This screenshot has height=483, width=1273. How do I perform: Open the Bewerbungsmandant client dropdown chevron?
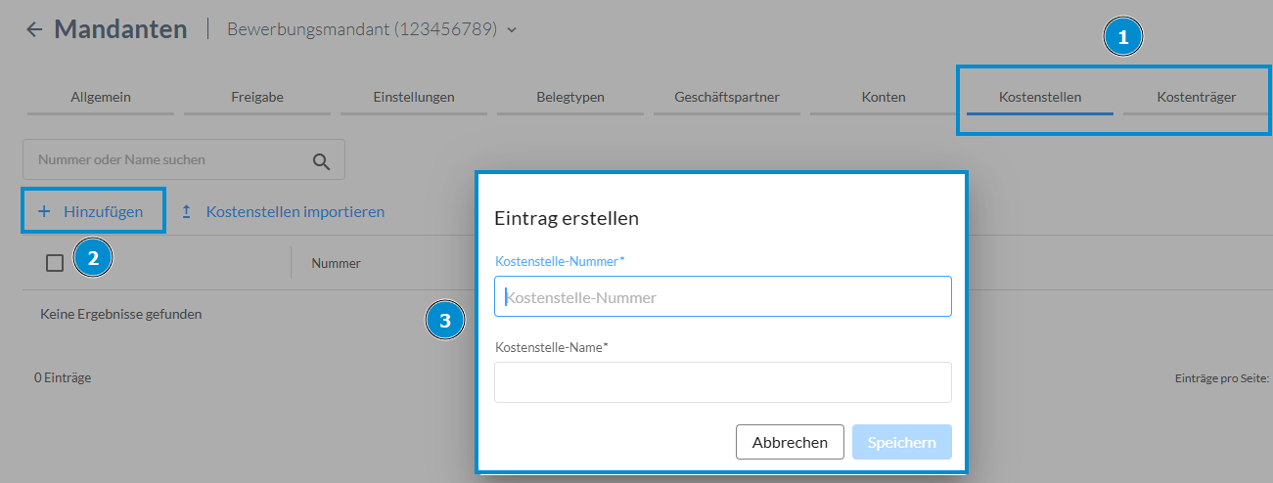click(512, 30)
